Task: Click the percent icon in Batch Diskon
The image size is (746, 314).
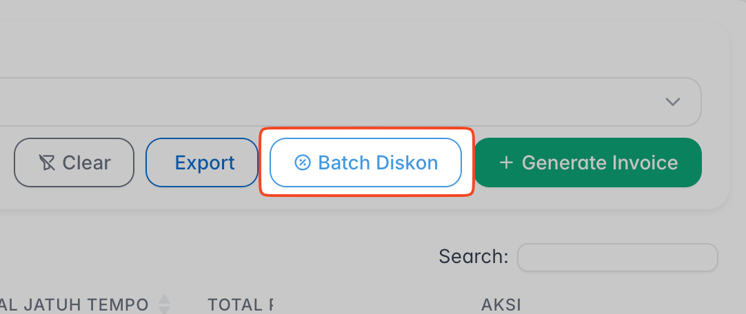Action: 303,163
